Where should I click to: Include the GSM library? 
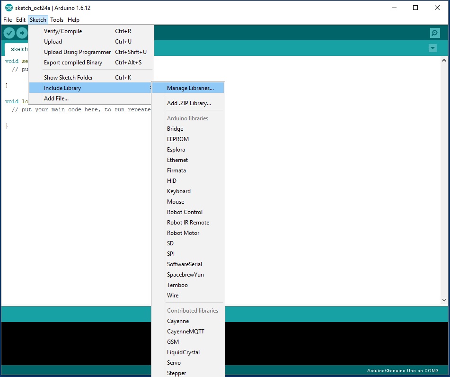188,342
